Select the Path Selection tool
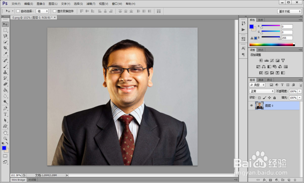Screen dimensions: 304x183 tap(5, 120)
